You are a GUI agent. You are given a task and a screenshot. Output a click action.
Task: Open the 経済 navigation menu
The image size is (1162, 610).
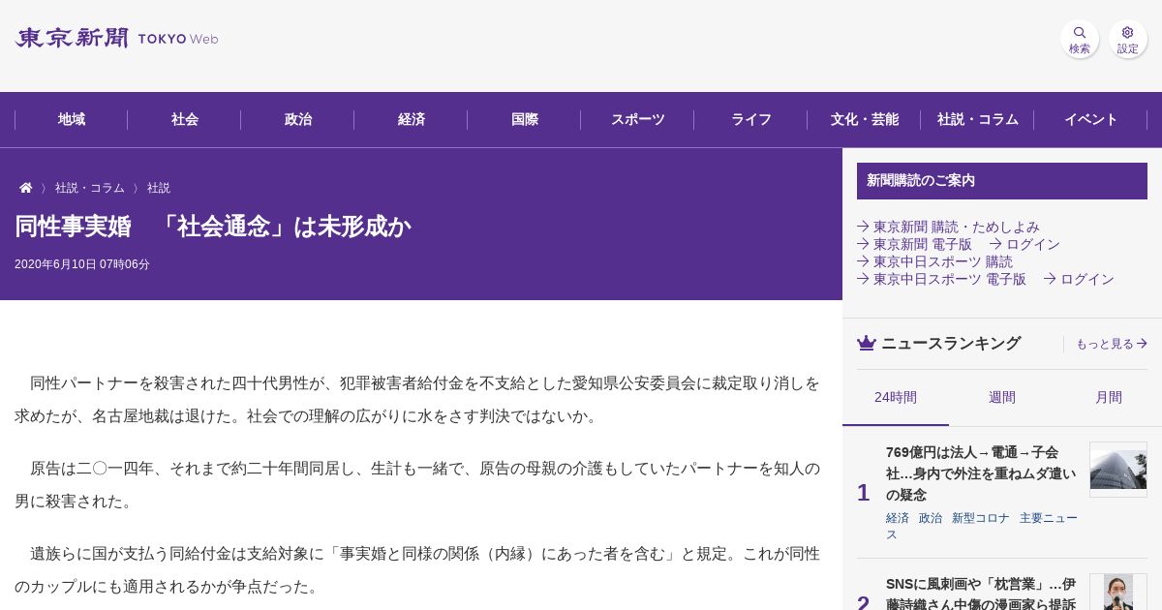coord(412,119)
